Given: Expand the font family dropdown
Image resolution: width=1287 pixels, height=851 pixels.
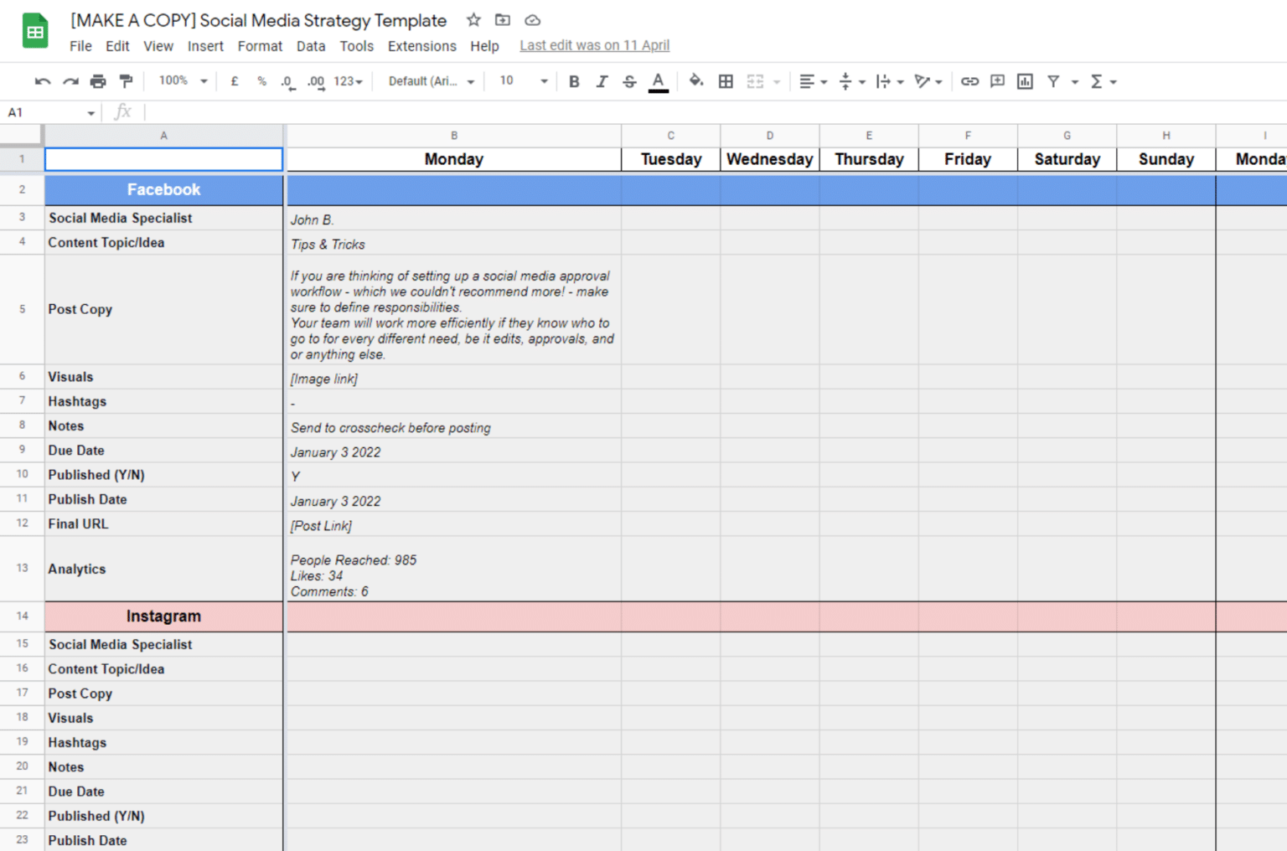Looking at the screenshot, I should point(432,81).
